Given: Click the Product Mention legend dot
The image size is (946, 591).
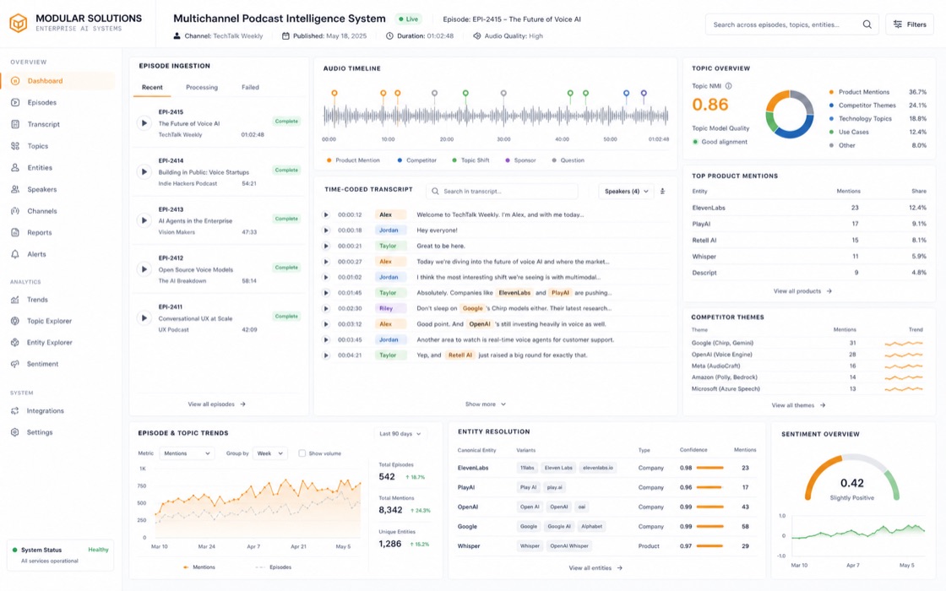Looking at the screenshot, I should click(329, 160).
